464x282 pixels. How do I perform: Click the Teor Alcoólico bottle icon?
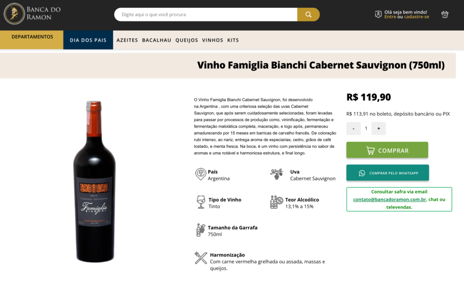tap(276, 202)
